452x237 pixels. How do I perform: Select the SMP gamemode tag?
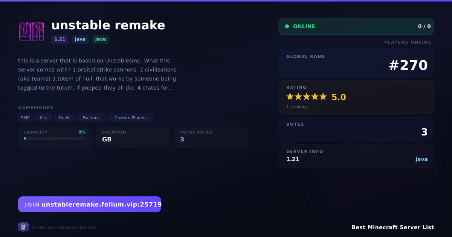25,118
